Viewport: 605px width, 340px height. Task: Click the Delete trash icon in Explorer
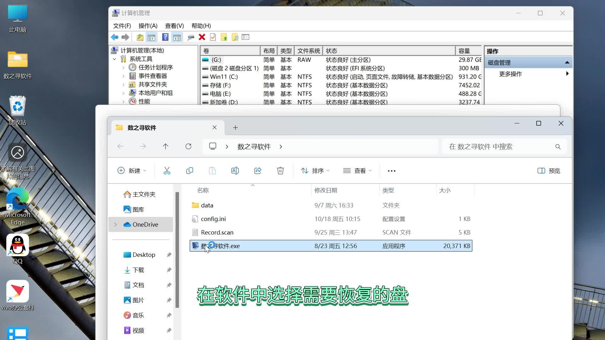[x=280, y=171]
